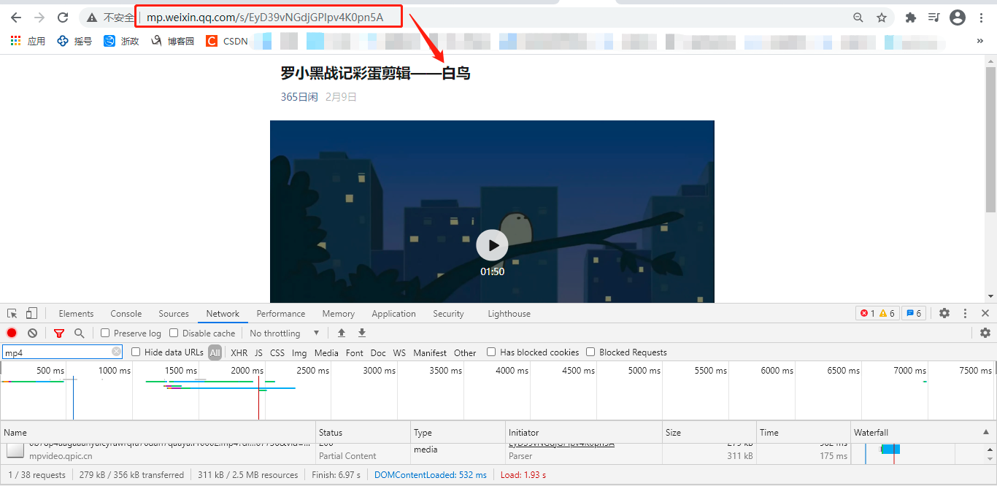The height and width of the screenshot is (486, 997).
Task: Open the 365日闲 account link
Action: pos(299,96)
